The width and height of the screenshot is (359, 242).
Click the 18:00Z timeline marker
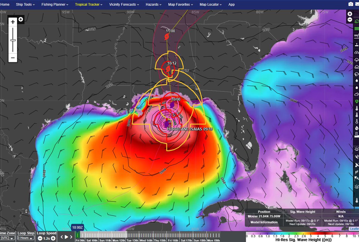pyautogui.click(x=77, y=228)
